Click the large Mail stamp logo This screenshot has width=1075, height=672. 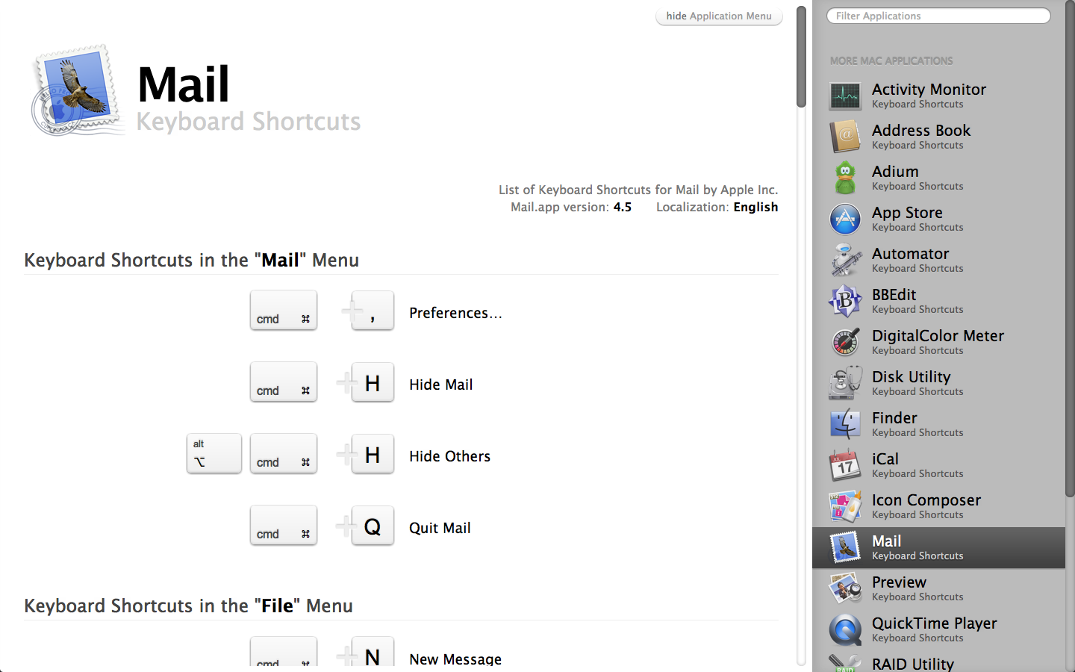tap(77, 91)
